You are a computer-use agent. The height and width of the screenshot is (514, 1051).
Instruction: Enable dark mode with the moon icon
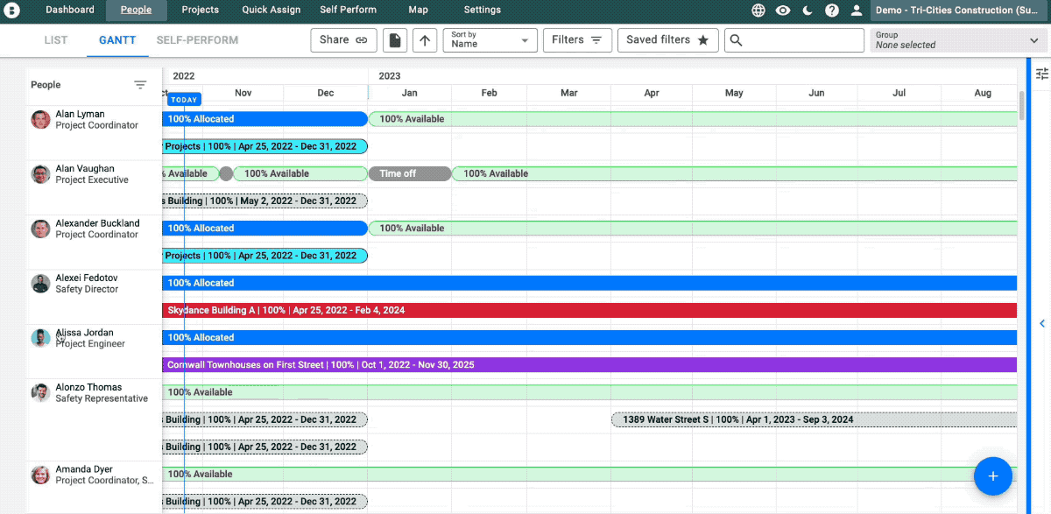click(808, 10)
